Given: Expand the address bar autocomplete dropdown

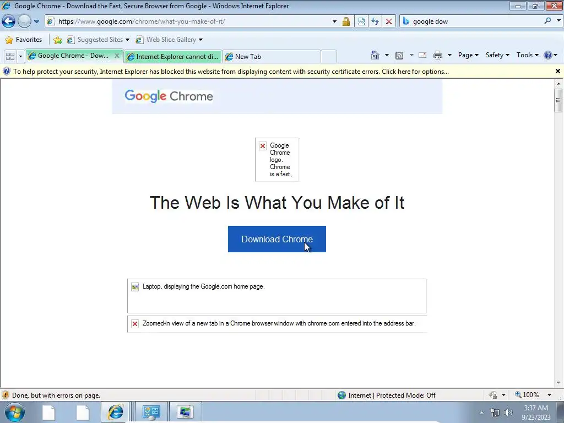Looking at the screenshot, I should [334, 21].
